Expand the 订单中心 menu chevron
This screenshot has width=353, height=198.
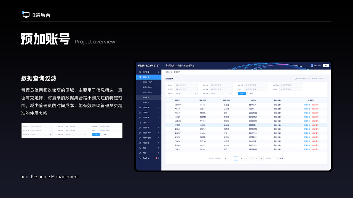click(x=159, y=112)
